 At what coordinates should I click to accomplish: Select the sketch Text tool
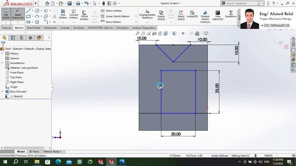click(x=55, y=17)
